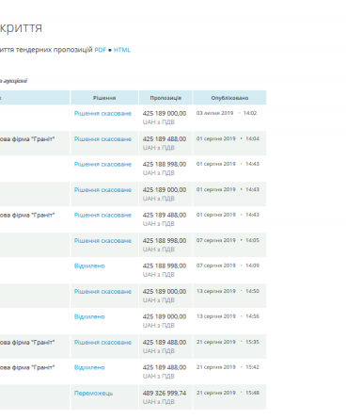Click 'Рішення скасоване' for 425 189 488,00 at 14:43
346x419 pixels.
pos(102,216)
